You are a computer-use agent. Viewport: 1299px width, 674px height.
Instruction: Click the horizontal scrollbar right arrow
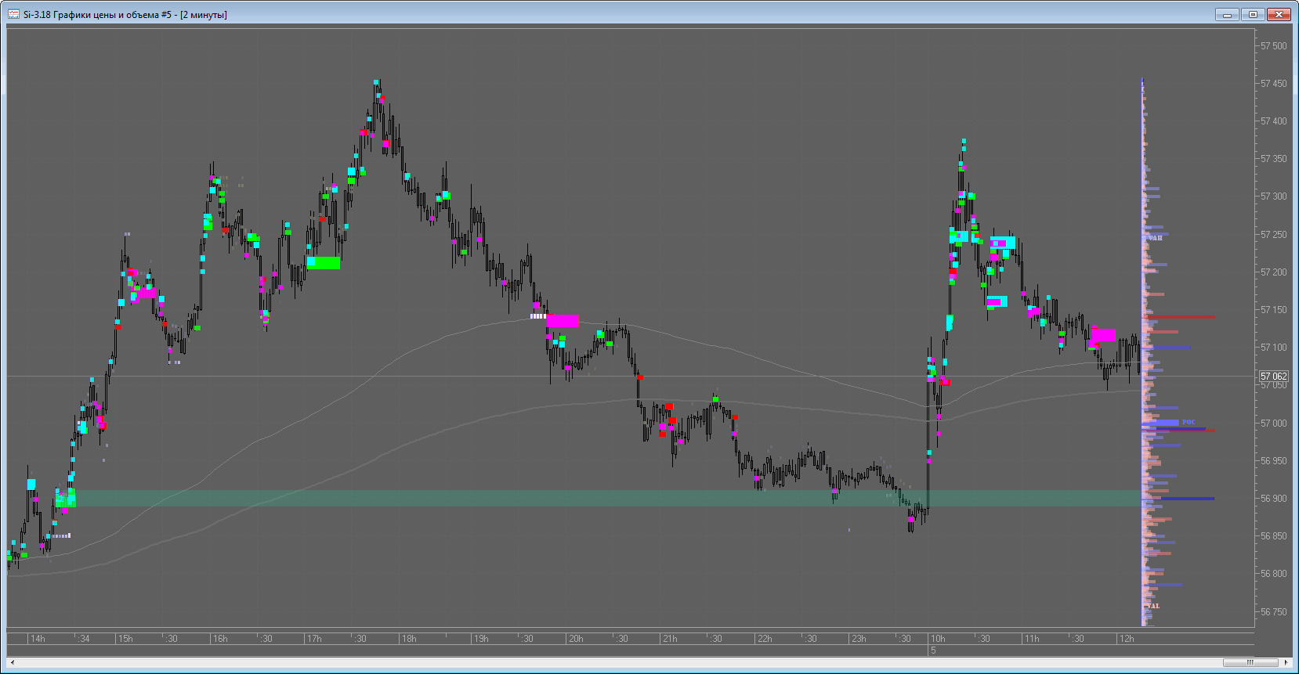coord(1286,662)
